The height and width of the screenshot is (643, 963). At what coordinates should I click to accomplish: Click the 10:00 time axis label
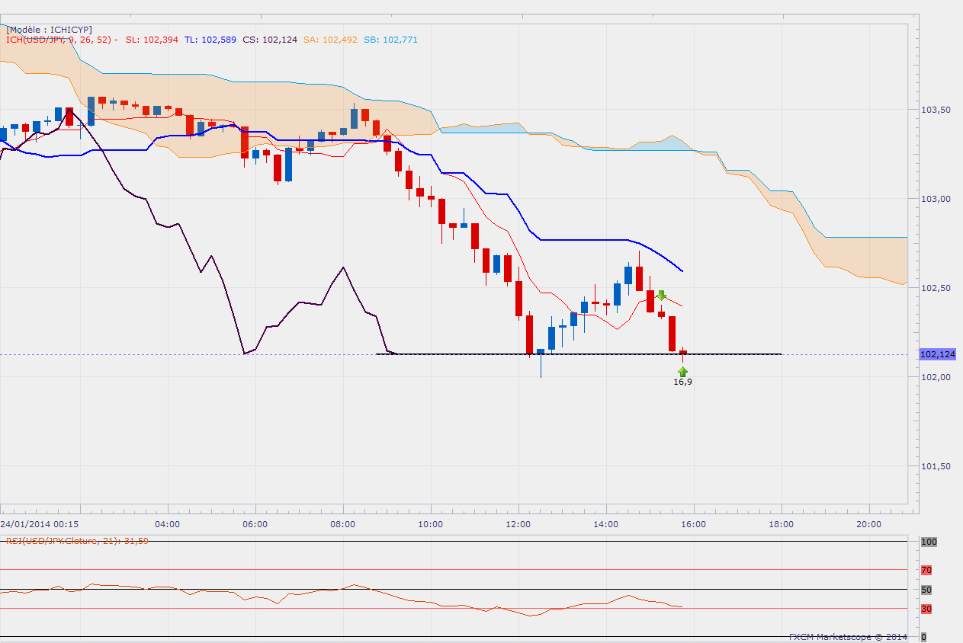(430, 524)
